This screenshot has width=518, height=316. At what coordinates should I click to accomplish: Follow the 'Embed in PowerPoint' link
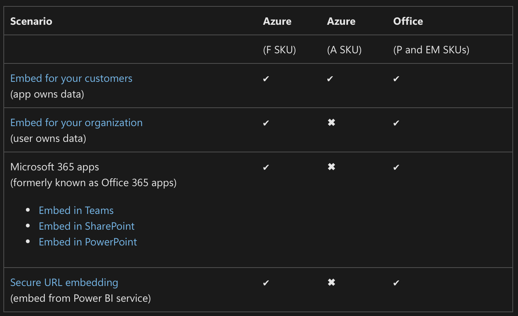pyautogui.click(x=88, y=242)
